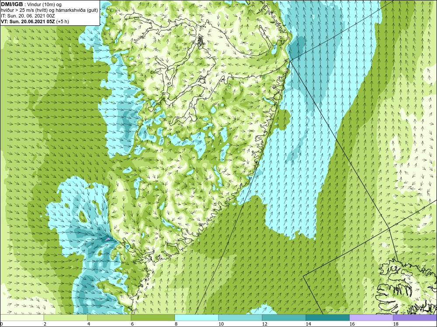
Task: Click the legend value label "4"
Action: point(89,324)
